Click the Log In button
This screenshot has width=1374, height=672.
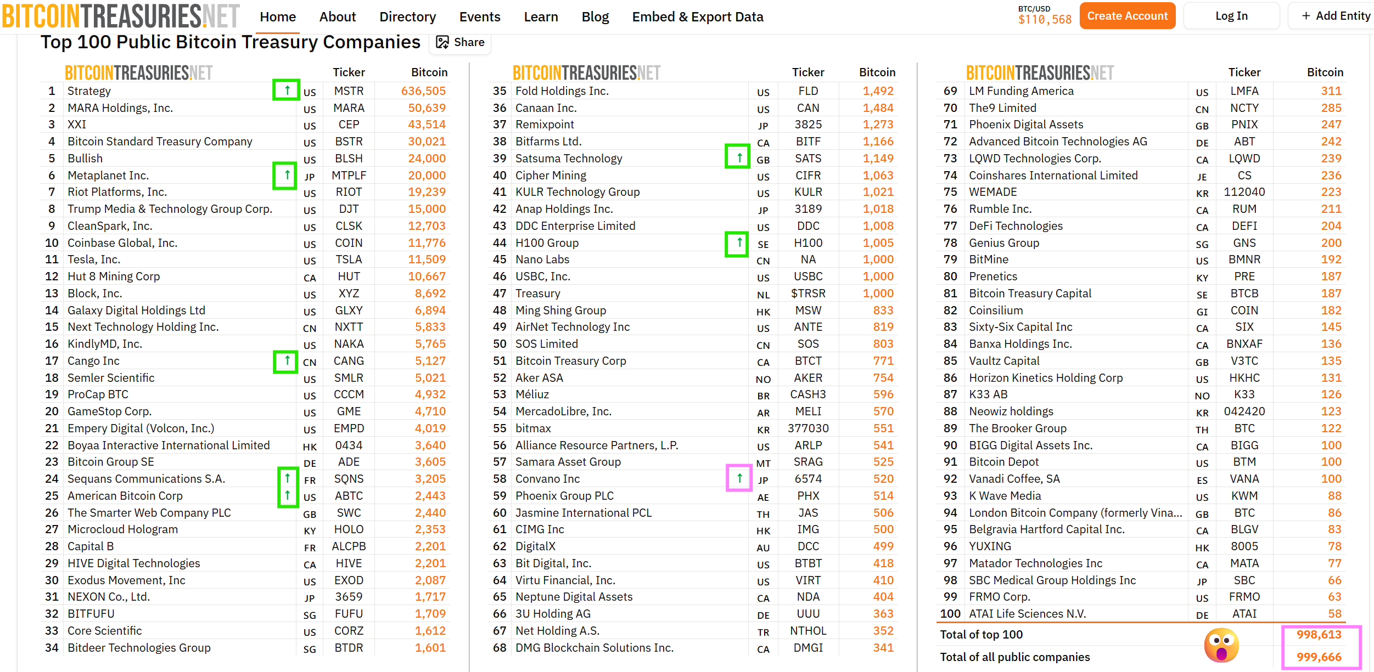pyautogui.click(x=1231, y=16)
